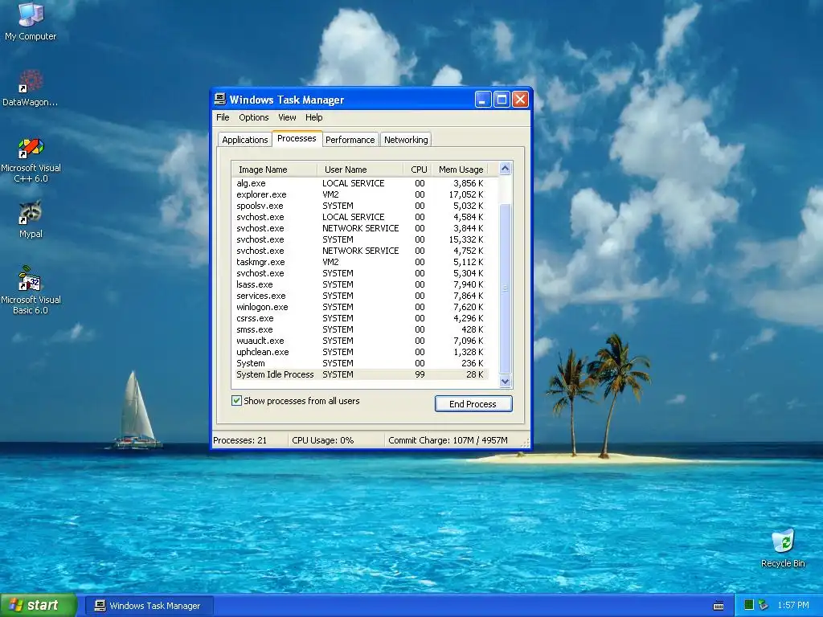Sort by the Mem Usage column header
Image resolution: width=823 pixels, height=617 pixels.
[461, 170]
